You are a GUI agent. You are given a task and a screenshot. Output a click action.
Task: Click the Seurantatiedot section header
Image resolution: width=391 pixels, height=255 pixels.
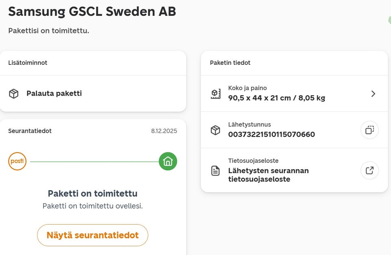(x=30, y=131)
